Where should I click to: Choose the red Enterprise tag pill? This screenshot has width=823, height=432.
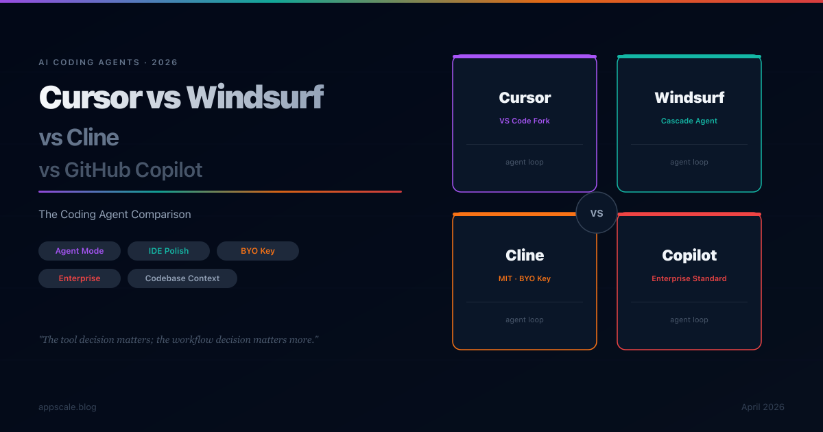(x=80, y=278)
